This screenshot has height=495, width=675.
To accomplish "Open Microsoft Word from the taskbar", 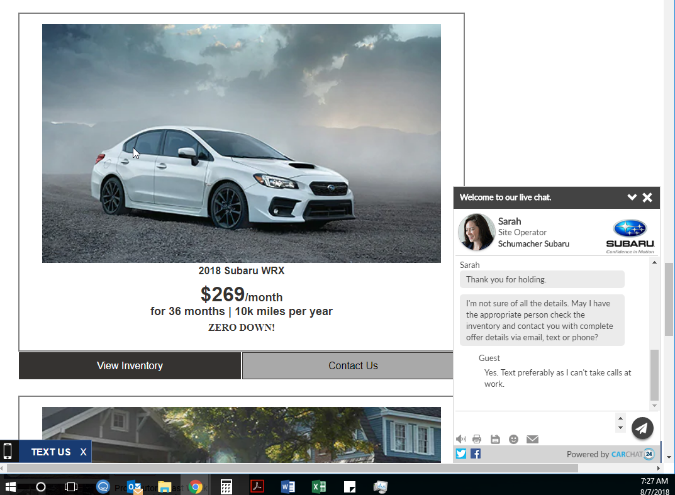I will (288, 487).
